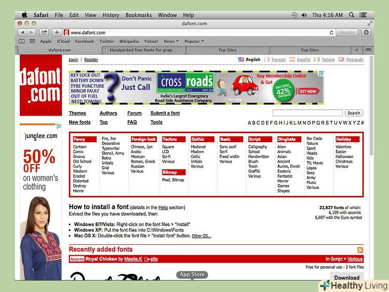The image size is (389, 292).
Task: Go back with the back arrow
Action: 22,32
